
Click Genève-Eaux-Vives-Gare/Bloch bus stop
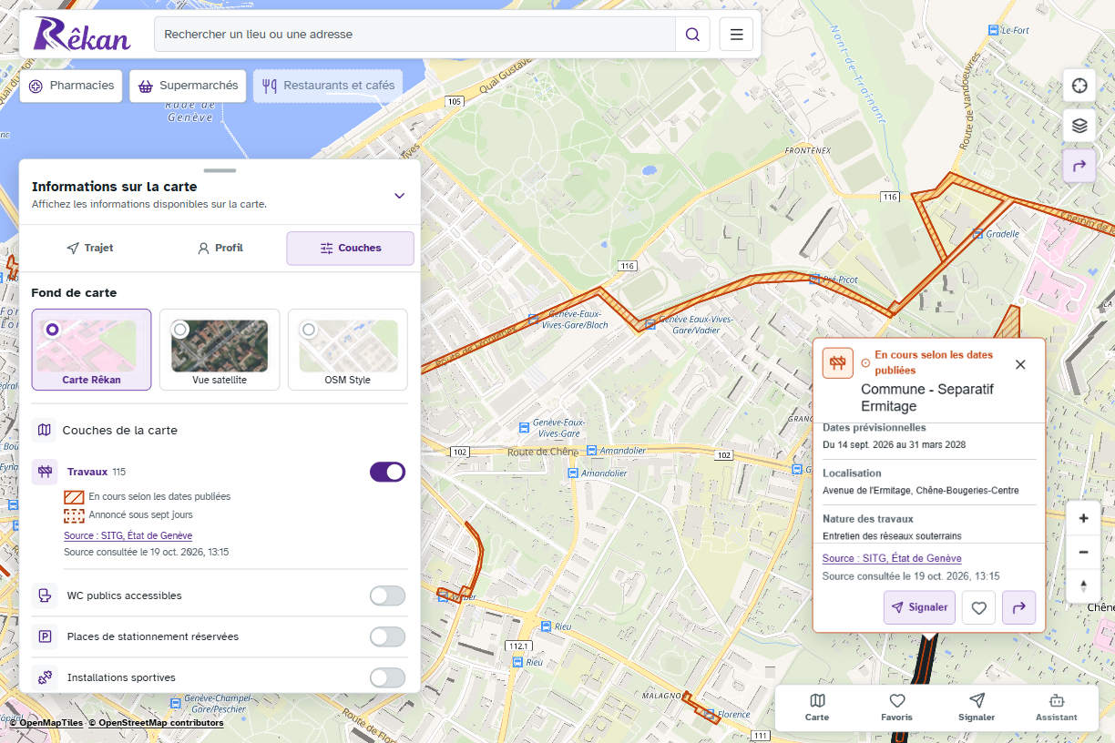pyautogui.click(x=534, y=318)
